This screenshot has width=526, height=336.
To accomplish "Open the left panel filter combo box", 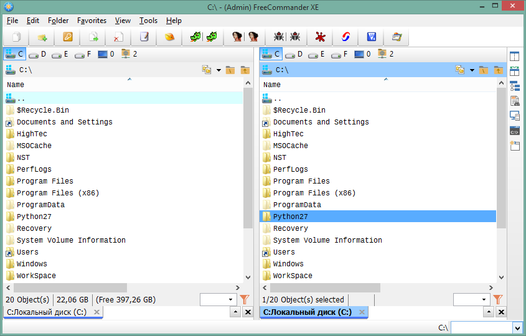I will [218, 300].
